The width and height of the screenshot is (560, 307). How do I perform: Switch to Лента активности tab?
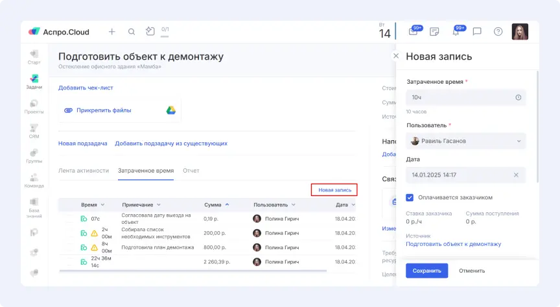84,171
